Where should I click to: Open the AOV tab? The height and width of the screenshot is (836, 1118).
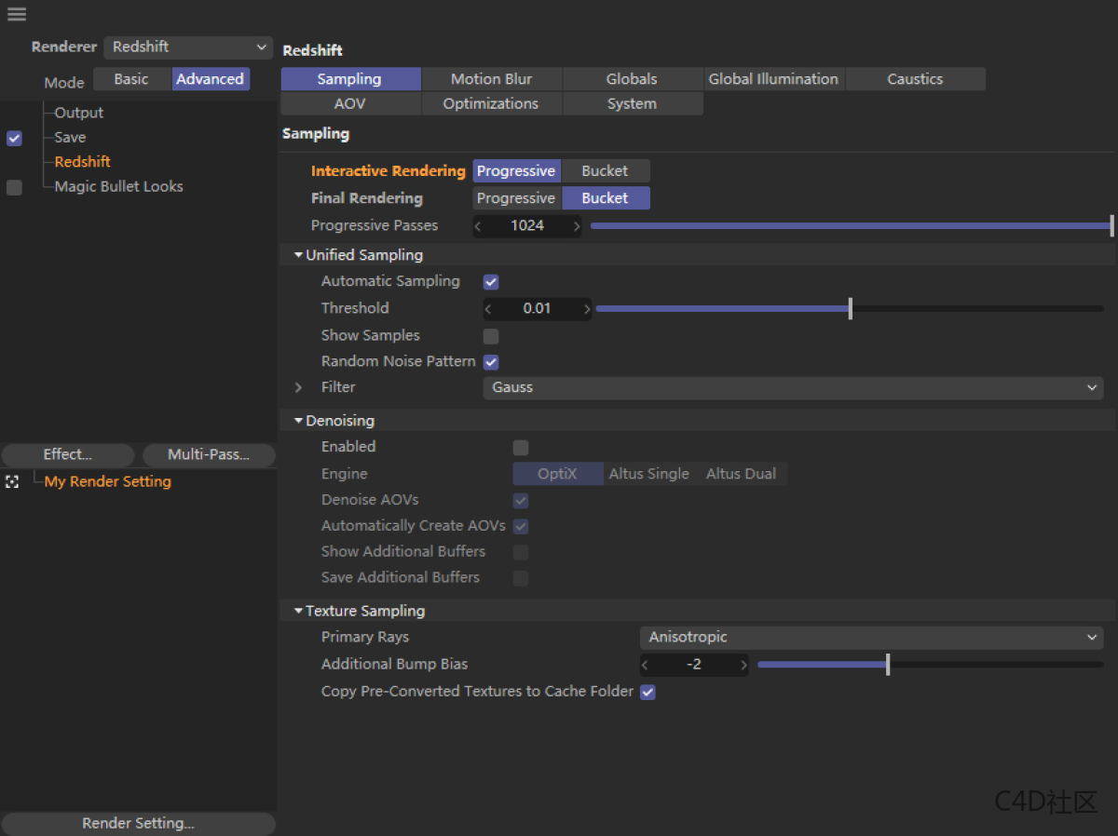(350, 104)
